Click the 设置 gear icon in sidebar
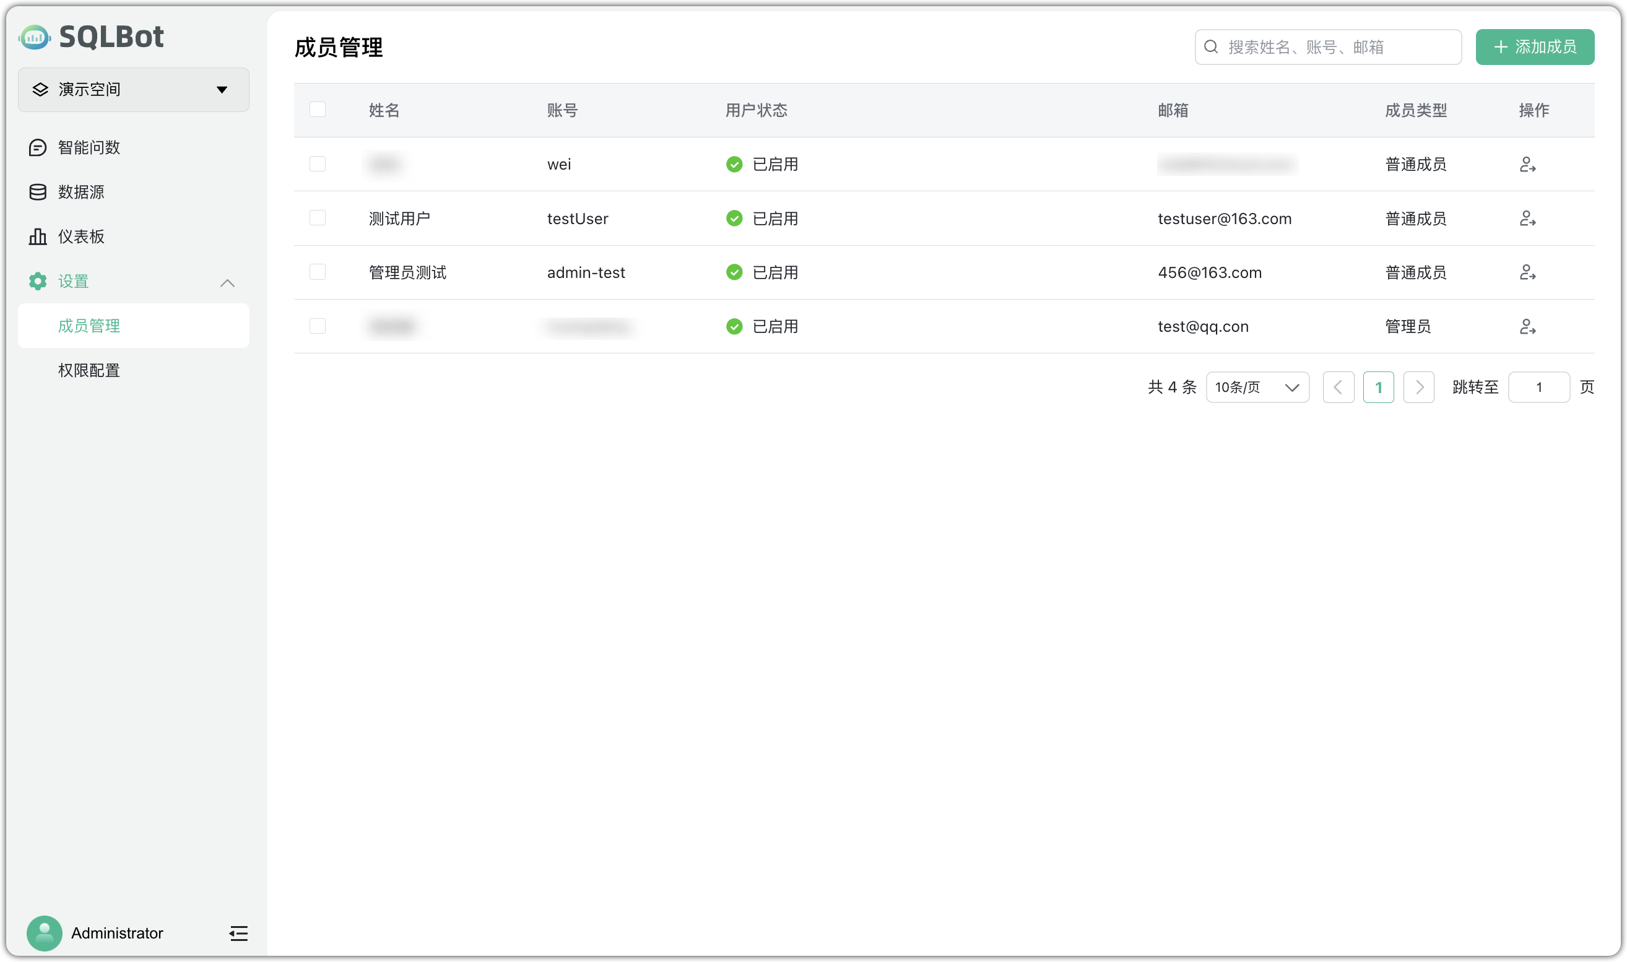Image resolution: width=1627 pixels, height=962 pixels. pos(37,281)
